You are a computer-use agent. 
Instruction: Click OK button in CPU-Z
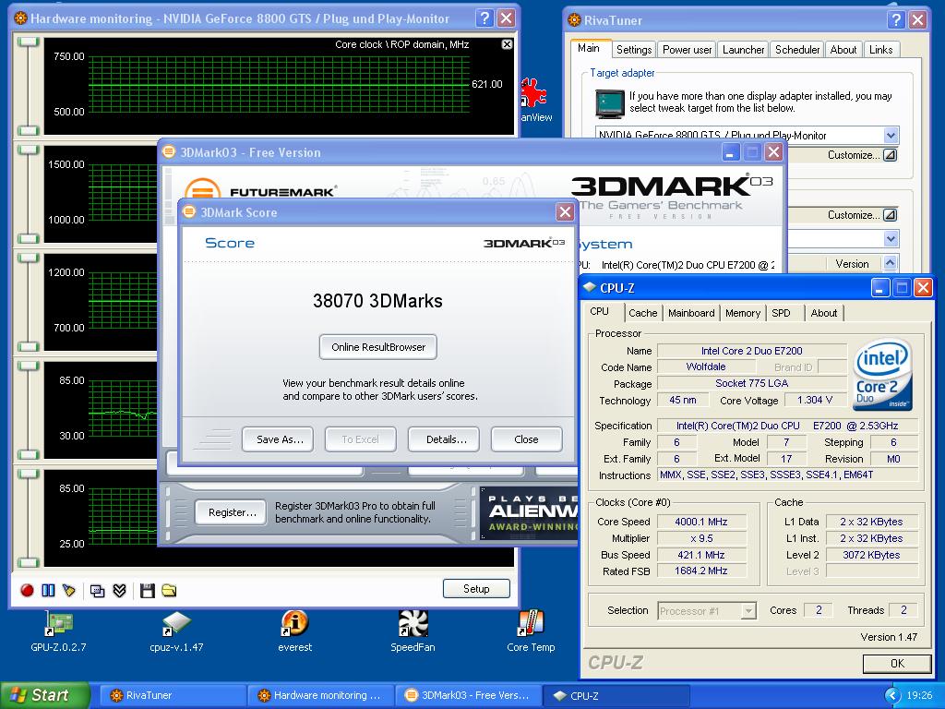coord(897,663)
